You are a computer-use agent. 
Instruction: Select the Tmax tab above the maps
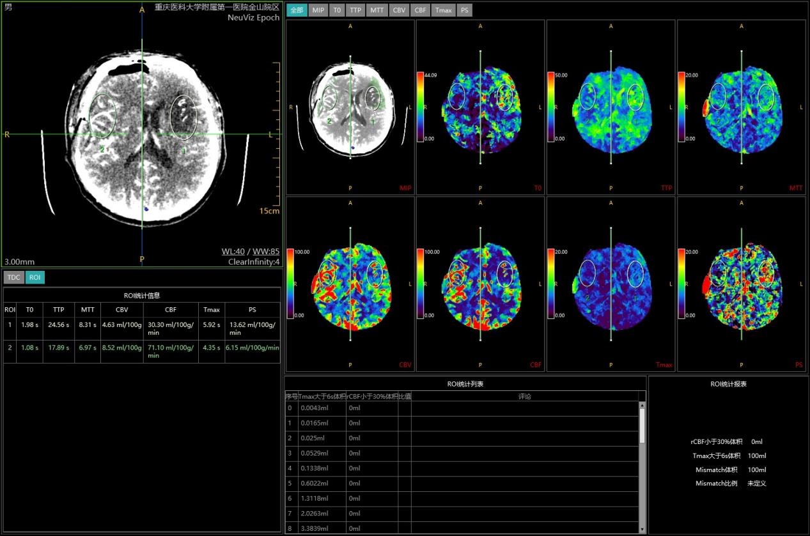443,10
